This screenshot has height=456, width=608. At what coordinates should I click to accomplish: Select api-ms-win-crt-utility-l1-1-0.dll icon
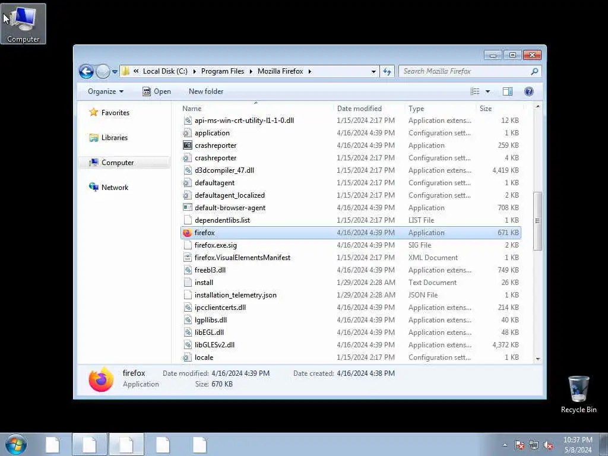point(187,121)
